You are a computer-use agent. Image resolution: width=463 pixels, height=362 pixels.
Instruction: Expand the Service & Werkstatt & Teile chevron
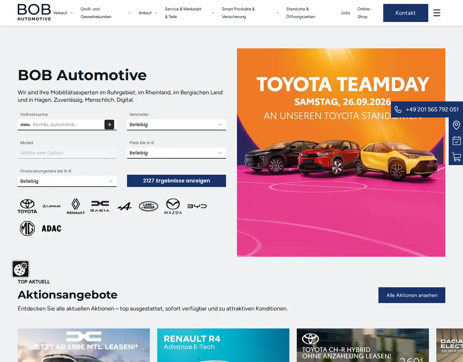(213, 13)
